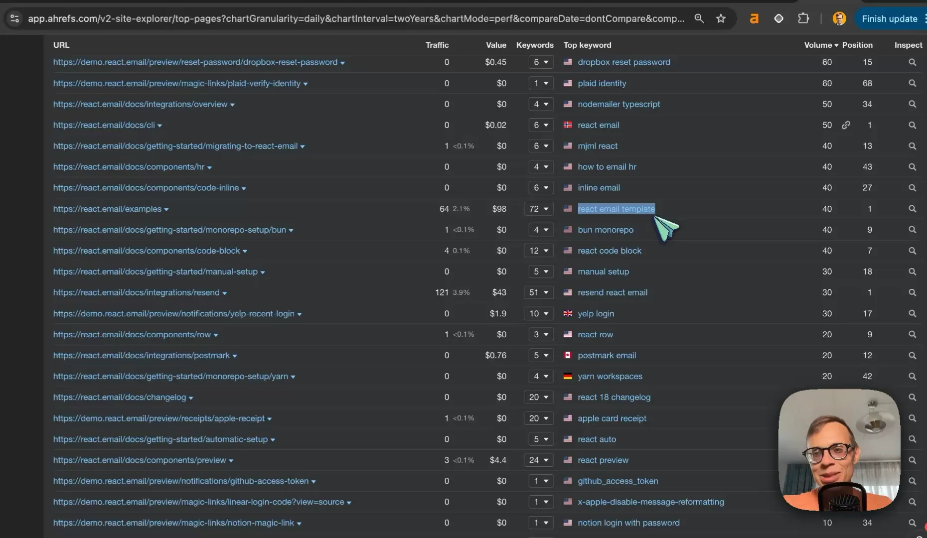Sort by Position column header
927x538 pixels.
[857, 45]
